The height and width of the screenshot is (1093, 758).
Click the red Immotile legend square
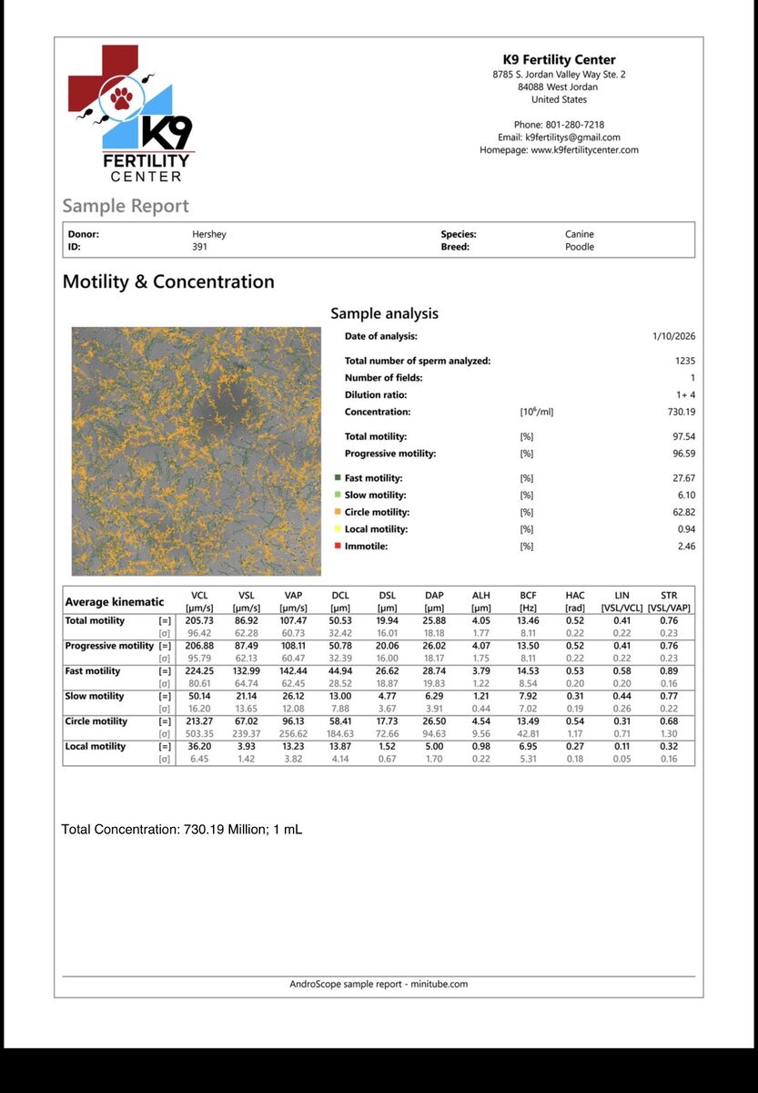(338, 546)
